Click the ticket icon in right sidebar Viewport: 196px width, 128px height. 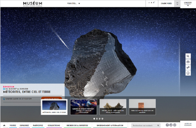click(188, 68)
